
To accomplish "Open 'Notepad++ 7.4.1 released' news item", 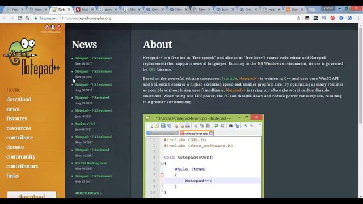I will [x=93, y=137].
